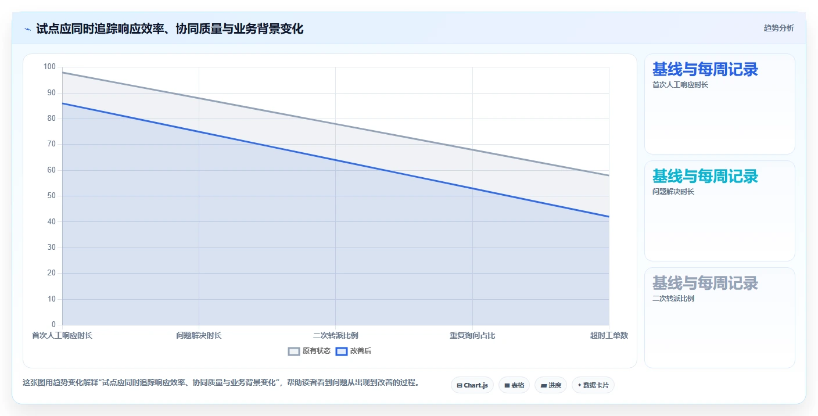Select the 进度 tag
818x416 pixels.
(x=551, y=385)
